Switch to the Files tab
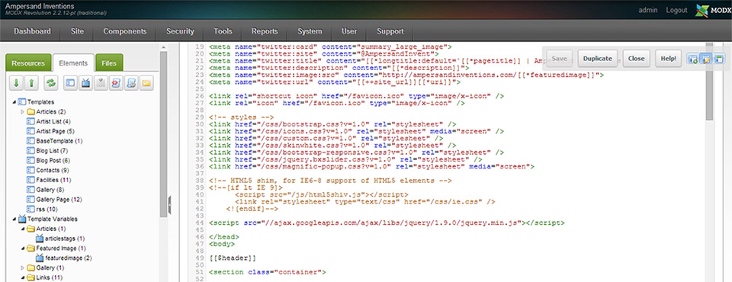732x282 pixels. 109,63
